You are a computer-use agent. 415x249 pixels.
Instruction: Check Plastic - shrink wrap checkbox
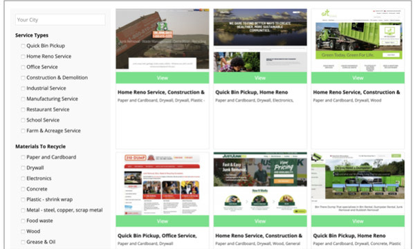23,200
